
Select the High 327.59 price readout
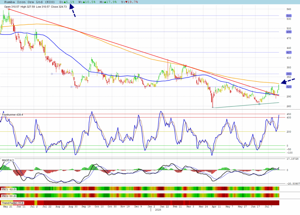(x=28, y=7)
